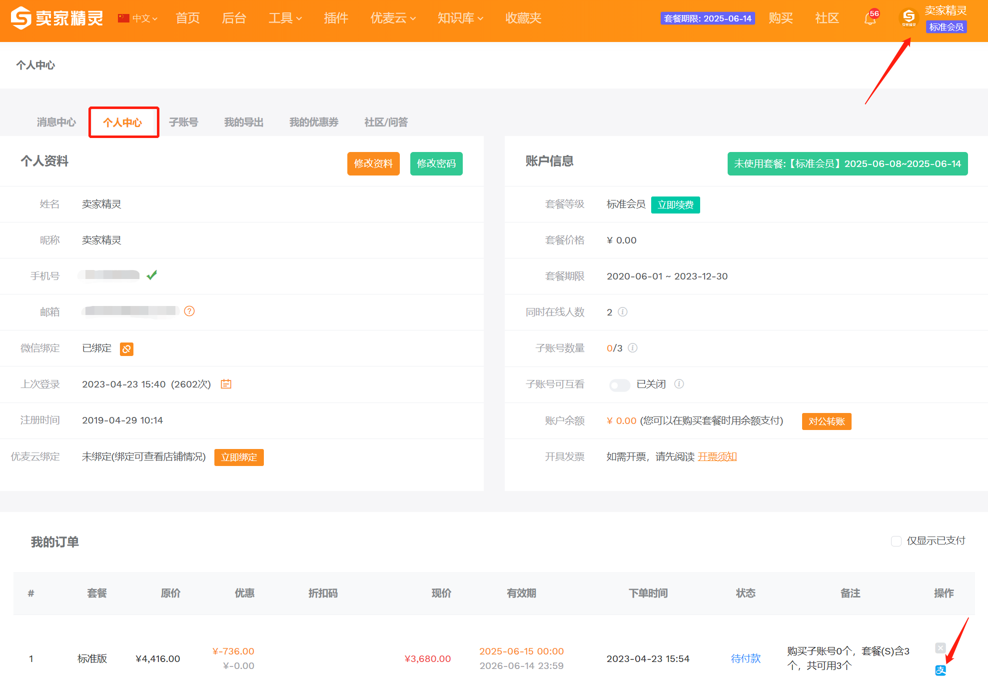Click the email help question mark icon

(189, 311)
